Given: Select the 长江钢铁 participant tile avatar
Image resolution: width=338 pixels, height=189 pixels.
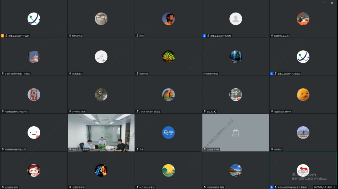Looking at the screenshot, I should [168, 171].
